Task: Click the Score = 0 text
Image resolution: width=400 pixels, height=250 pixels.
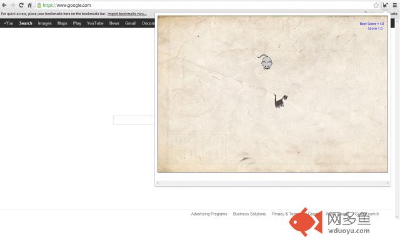Action: 375,29
